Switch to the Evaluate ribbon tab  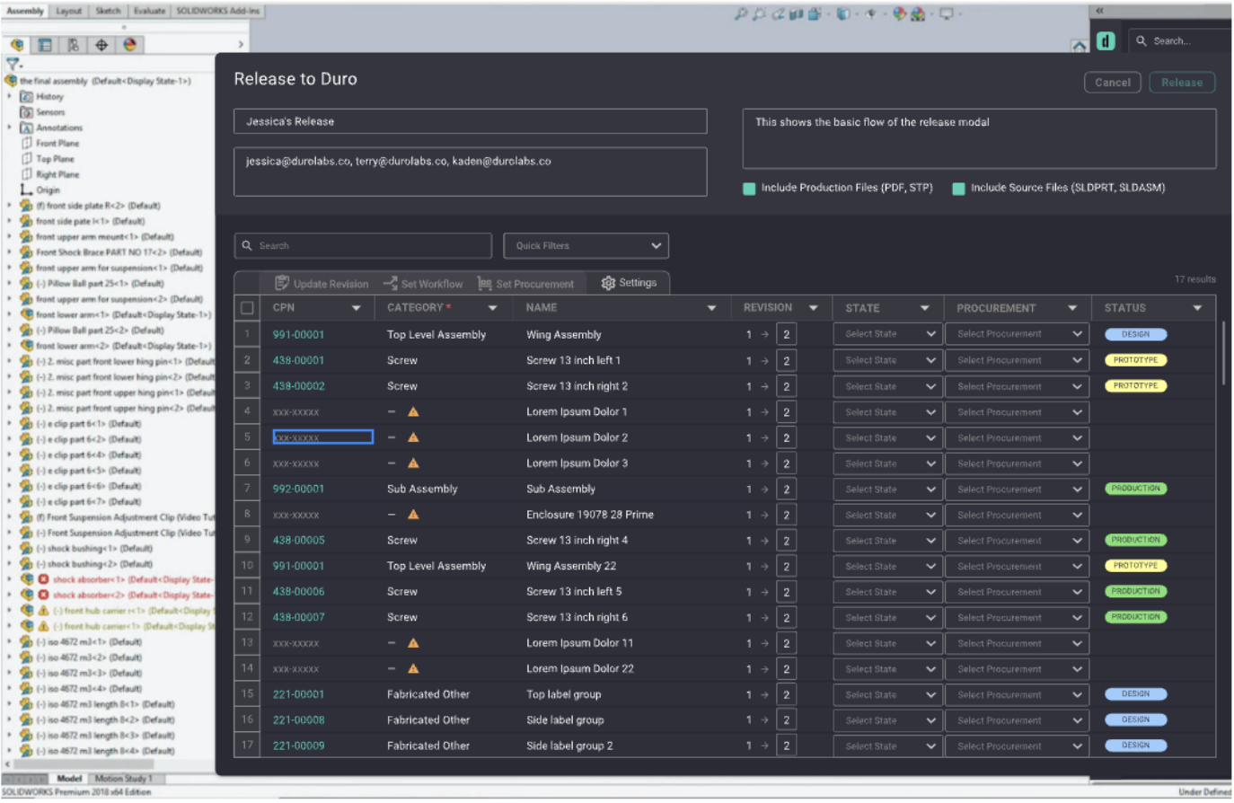click(x=149, y=11)
